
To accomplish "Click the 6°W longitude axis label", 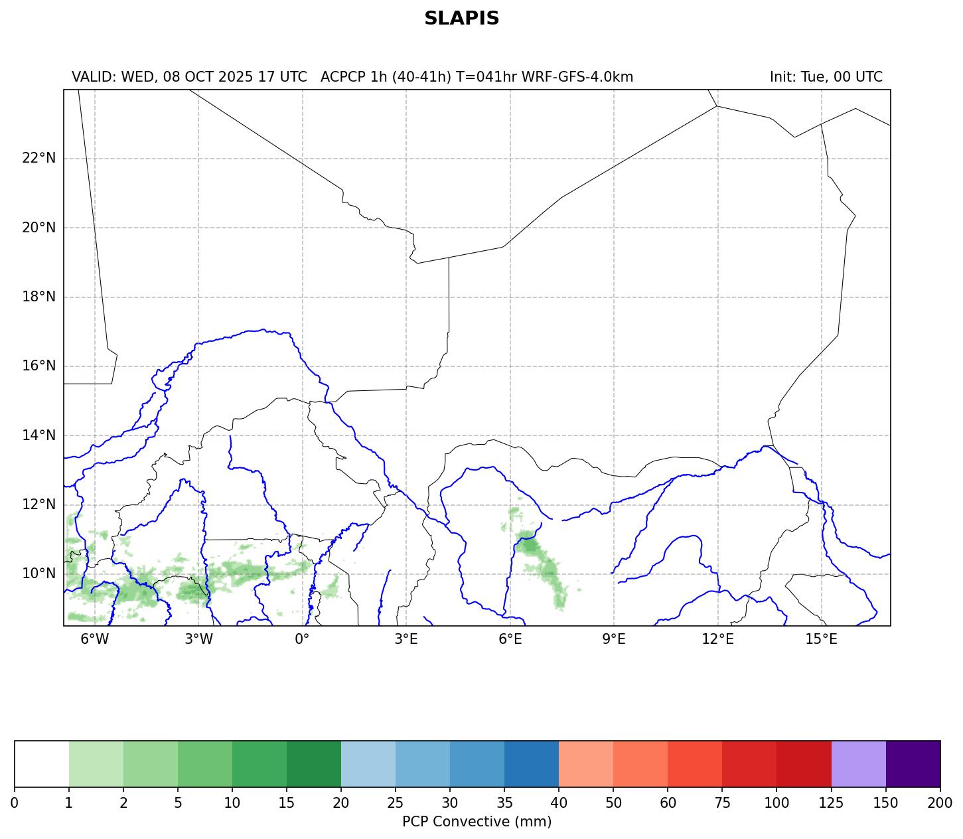I will pyautogui.click(x=94, y=639).
